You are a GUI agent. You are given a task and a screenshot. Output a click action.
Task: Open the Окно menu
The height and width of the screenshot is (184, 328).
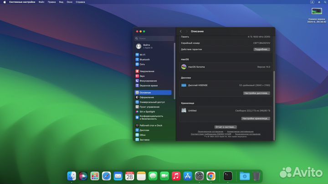tap(69, 2)
